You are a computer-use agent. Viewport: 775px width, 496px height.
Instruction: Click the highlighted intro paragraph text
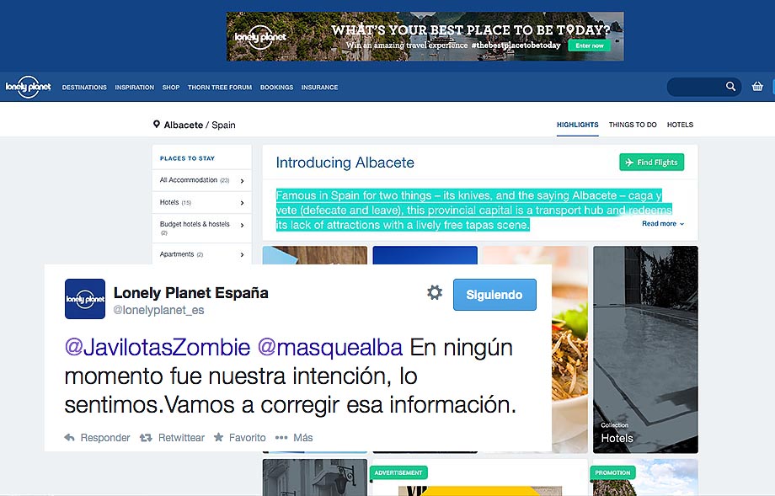473,210
